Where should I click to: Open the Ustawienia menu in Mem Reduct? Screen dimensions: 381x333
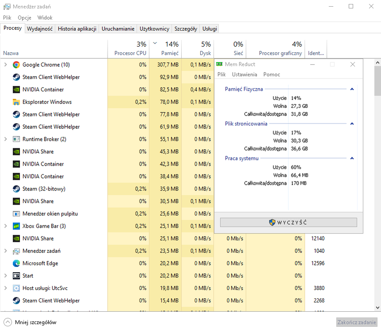click(x=245, y=74)
